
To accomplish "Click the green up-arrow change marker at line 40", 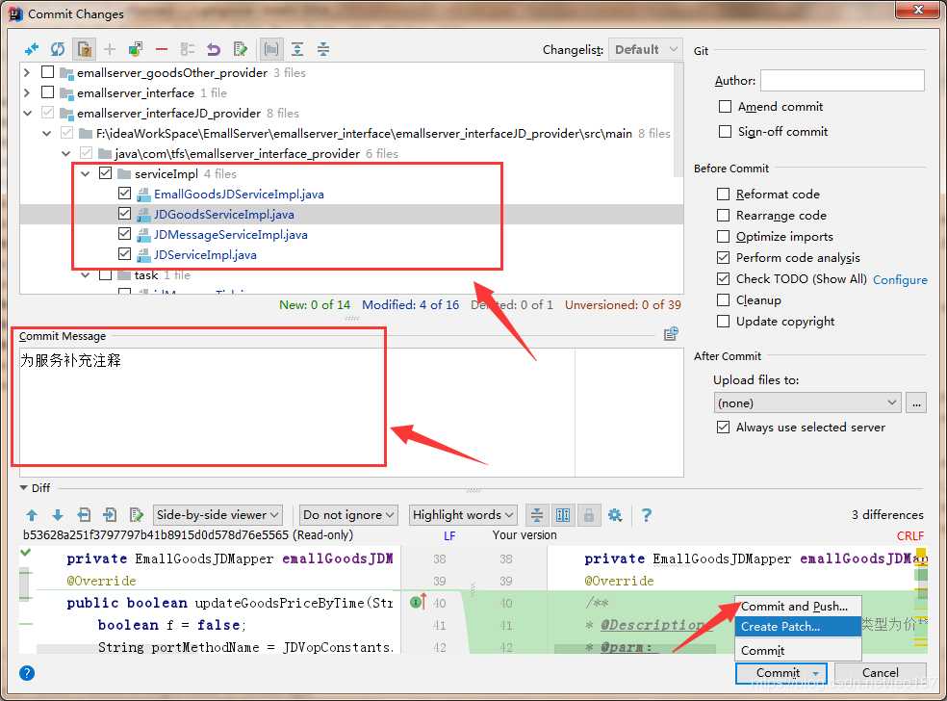I will tap(419, 602).
